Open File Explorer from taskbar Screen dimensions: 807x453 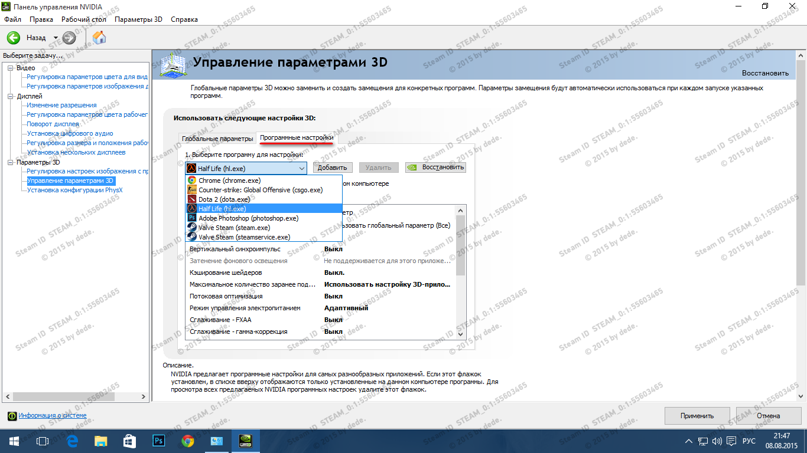(x=101, y=440)
